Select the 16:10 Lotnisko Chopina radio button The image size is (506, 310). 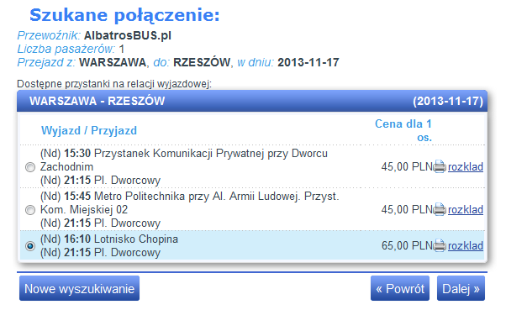pos(30,246)
